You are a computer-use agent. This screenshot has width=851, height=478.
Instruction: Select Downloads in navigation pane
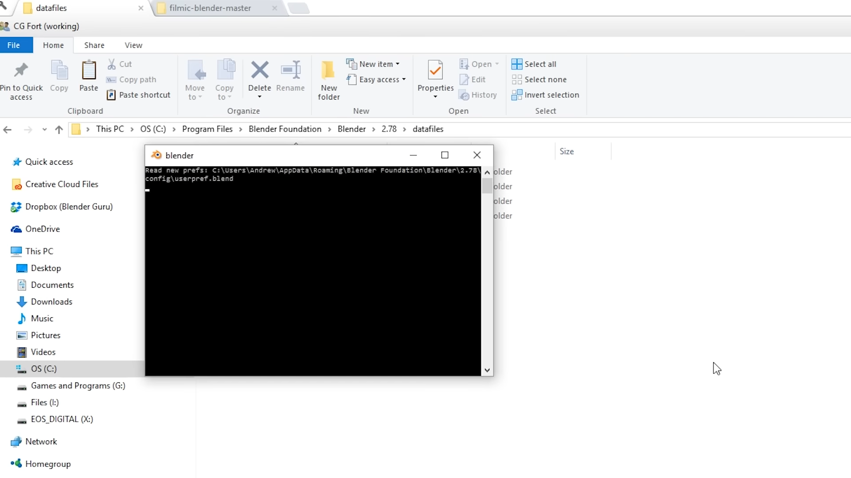51,302
